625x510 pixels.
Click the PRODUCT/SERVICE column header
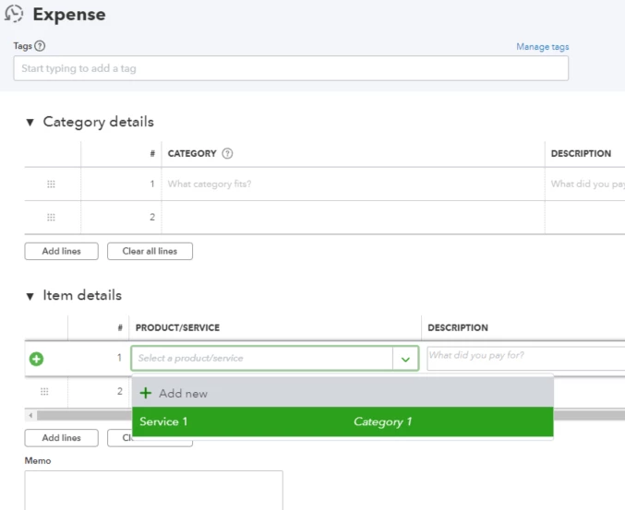(177, 327)
